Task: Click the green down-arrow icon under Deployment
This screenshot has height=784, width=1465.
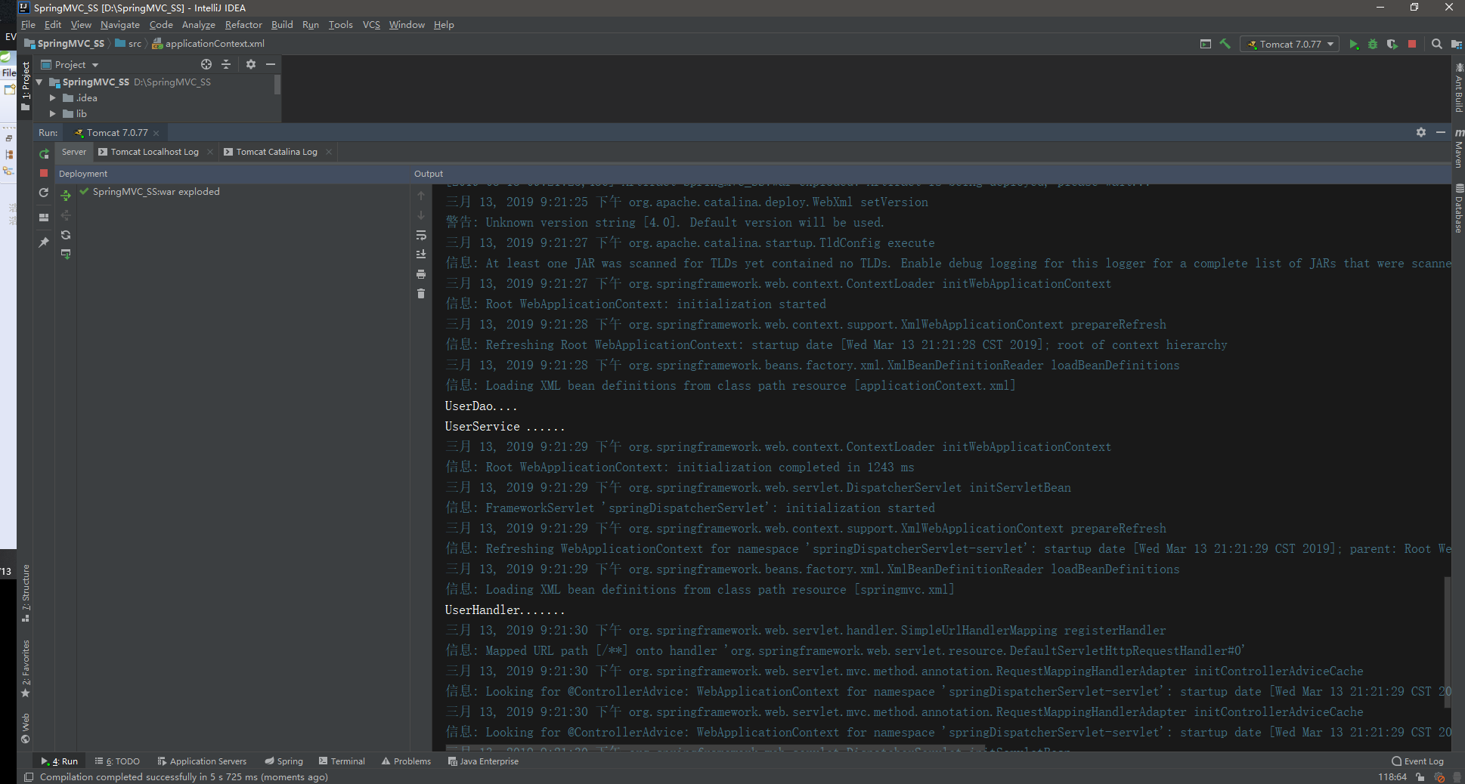Action: click(66, 255)
